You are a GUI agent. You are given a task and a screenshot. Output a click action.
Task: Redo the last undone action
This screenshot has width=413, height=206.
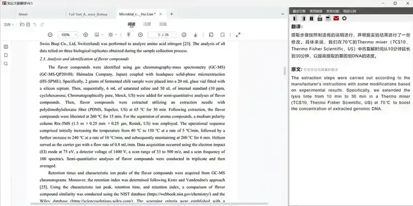click(42, 25)
